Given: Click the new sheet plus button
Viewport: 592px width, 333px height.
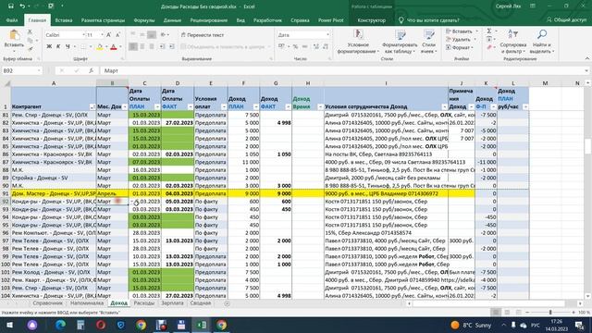Looking at the screenshot, I should pos(227,303).
